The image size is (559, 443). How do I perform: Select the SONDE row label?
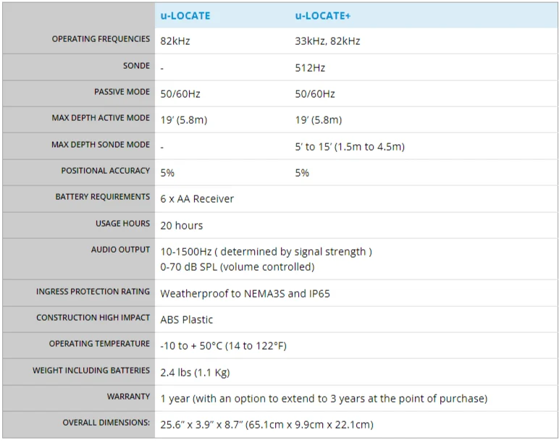137,66
